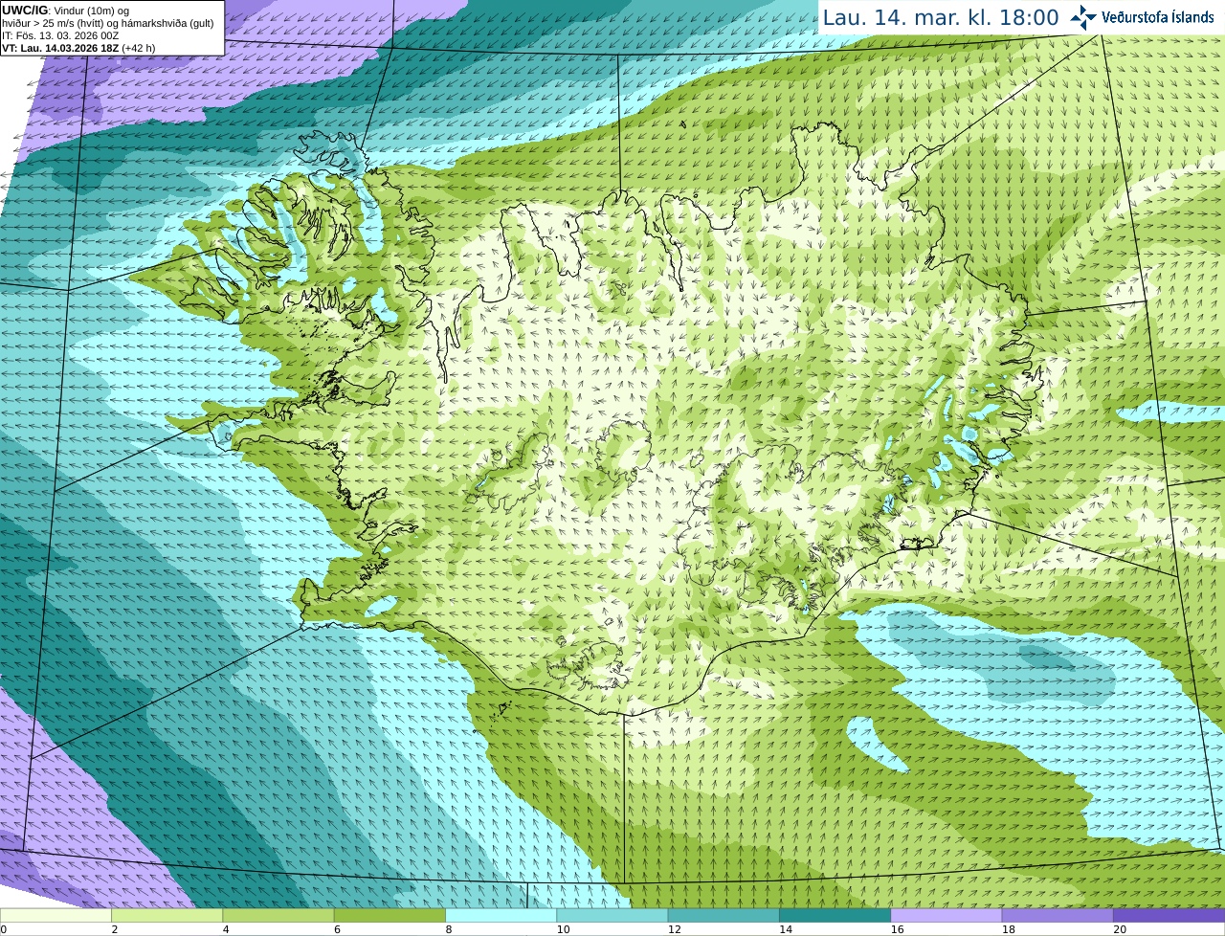Screen dimensions: 1225x936
Task: Select the 12–14 m/s medium teal swatch
Action: pyautogui.click(x=724, y=915)
